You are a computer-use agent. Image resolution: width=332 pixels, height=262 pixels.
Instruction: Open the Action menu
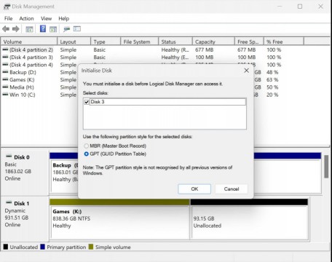[x=26, y=19]
